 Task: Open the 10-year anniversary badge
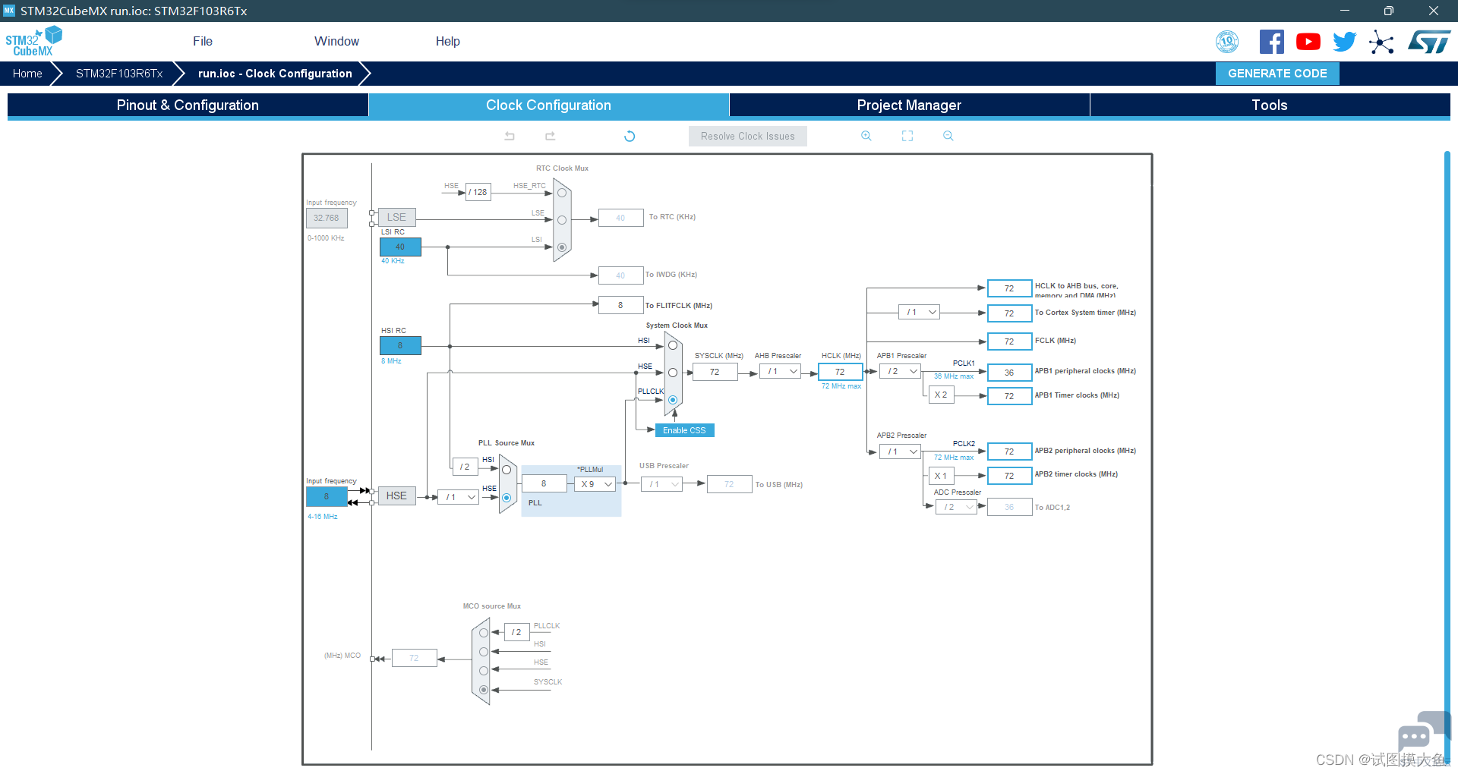click(x=1227, y=42)
